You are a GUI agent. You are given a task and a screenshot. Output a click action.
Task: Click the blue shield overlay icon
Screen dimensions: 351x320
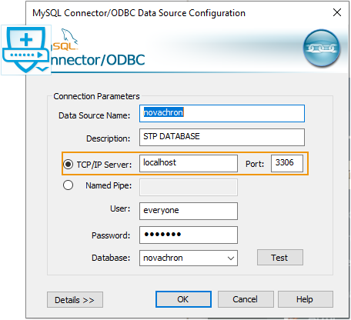pos(26,50)
